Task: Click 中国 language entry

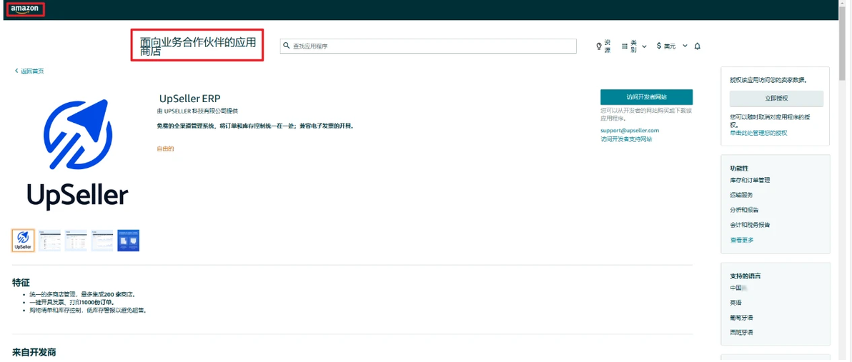Action: pyautogui.click(x=735, y=288)
